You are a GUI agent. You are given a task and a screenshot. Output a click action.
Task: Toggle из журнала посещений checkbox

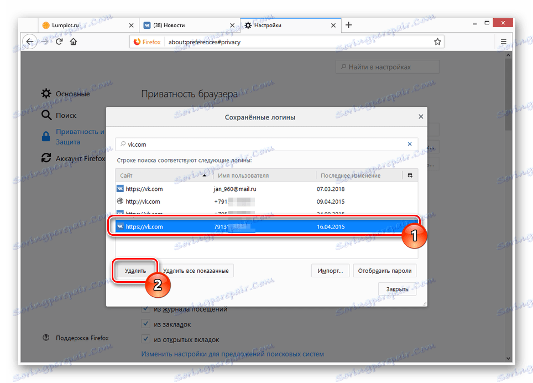(x=145, y=309)
